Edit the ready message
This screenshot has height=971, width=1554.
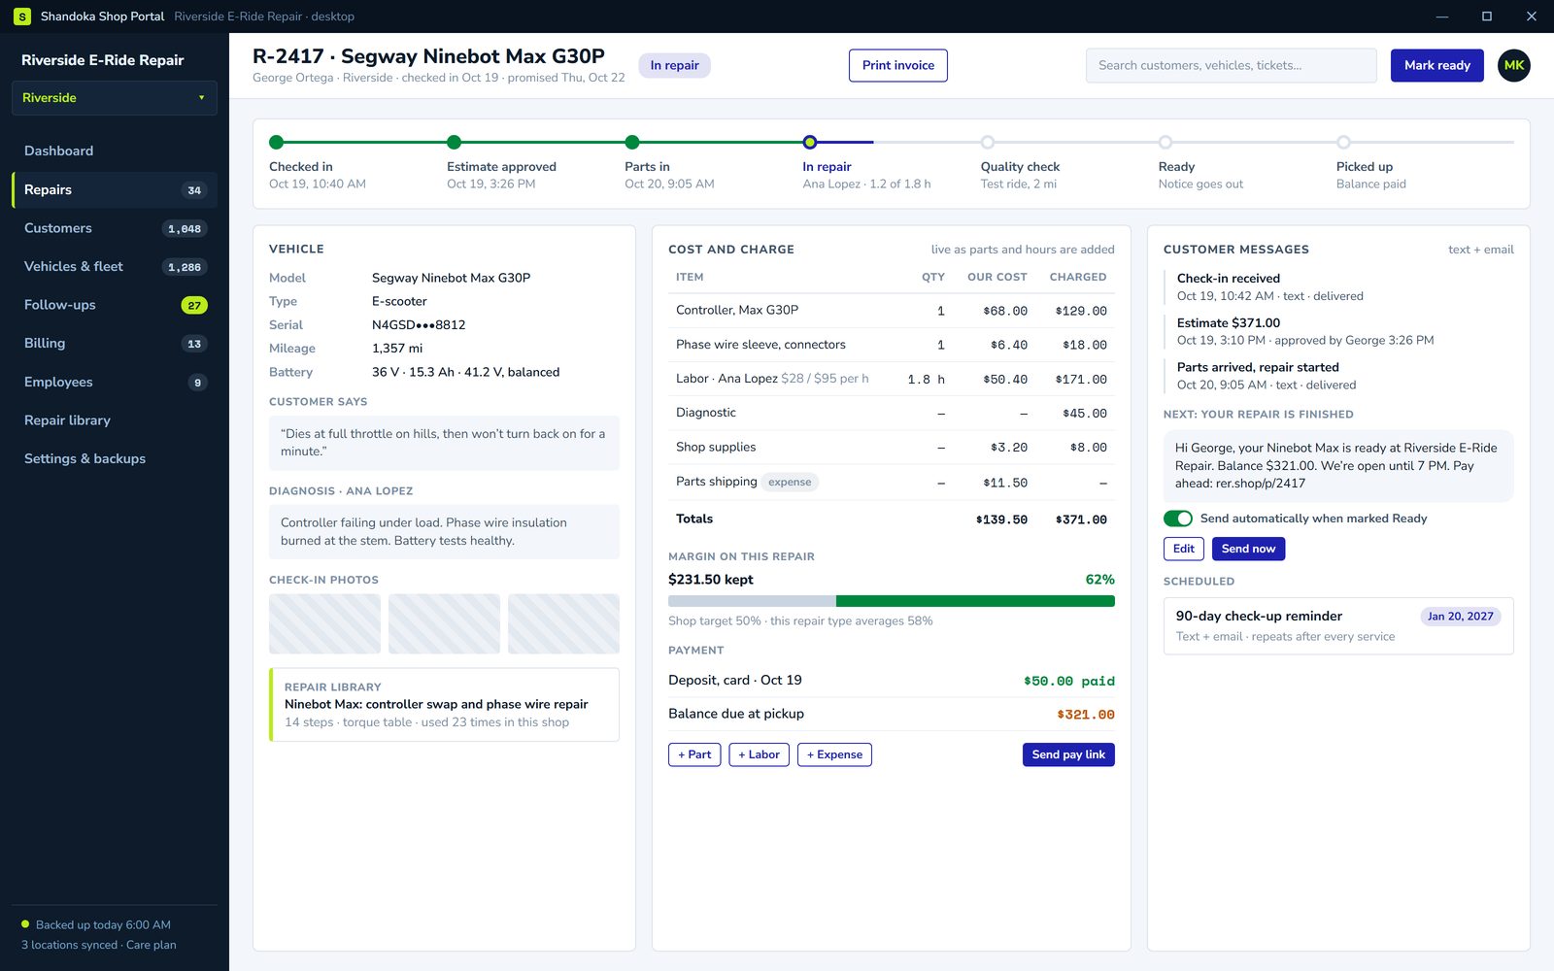(1184, 549)
